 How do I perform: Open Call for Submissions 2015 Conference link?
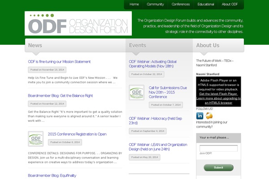(x=168, y=92)
